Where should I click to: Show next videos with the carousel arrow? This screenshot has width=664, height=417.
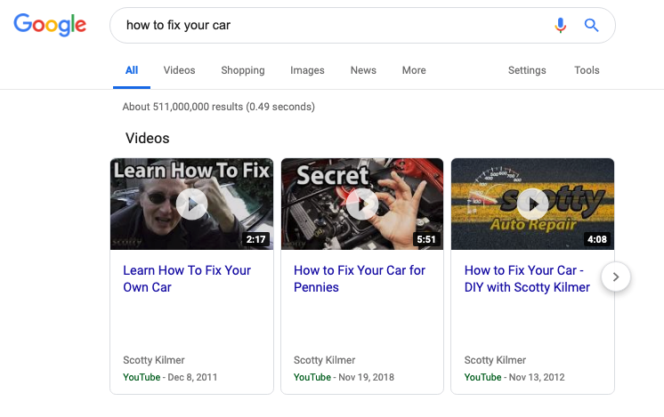pos(616,277)
